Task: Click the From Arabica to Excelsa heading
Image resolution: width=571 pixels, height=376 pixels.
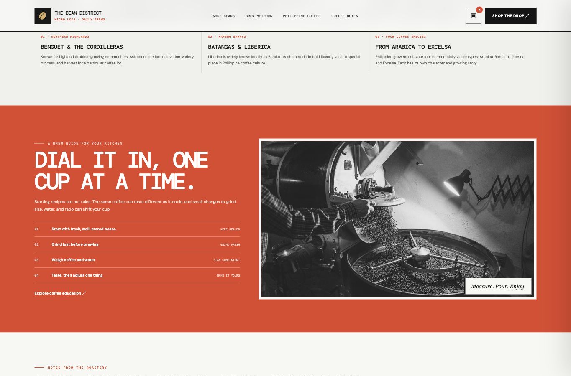Action: pyautogui.click(x=413, y=47)
